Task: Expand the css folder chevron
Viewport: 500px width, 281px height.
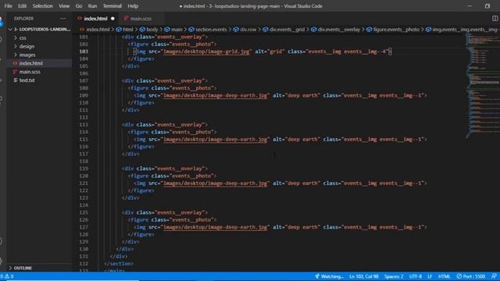Action: click(16, 38)
